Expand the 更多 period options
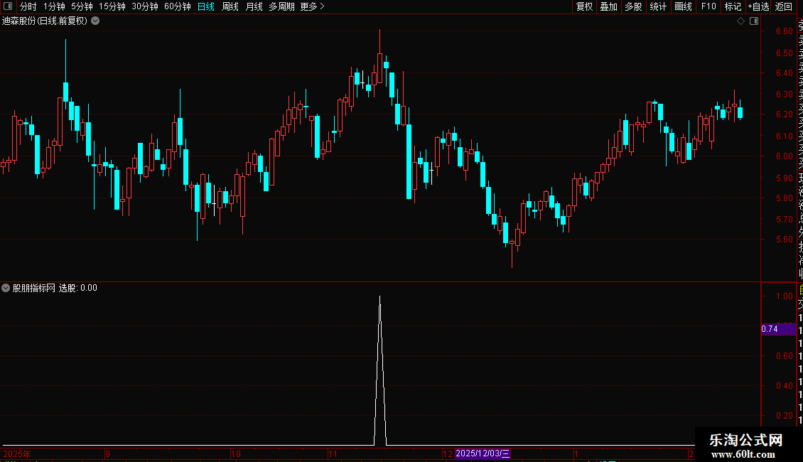 312,6
